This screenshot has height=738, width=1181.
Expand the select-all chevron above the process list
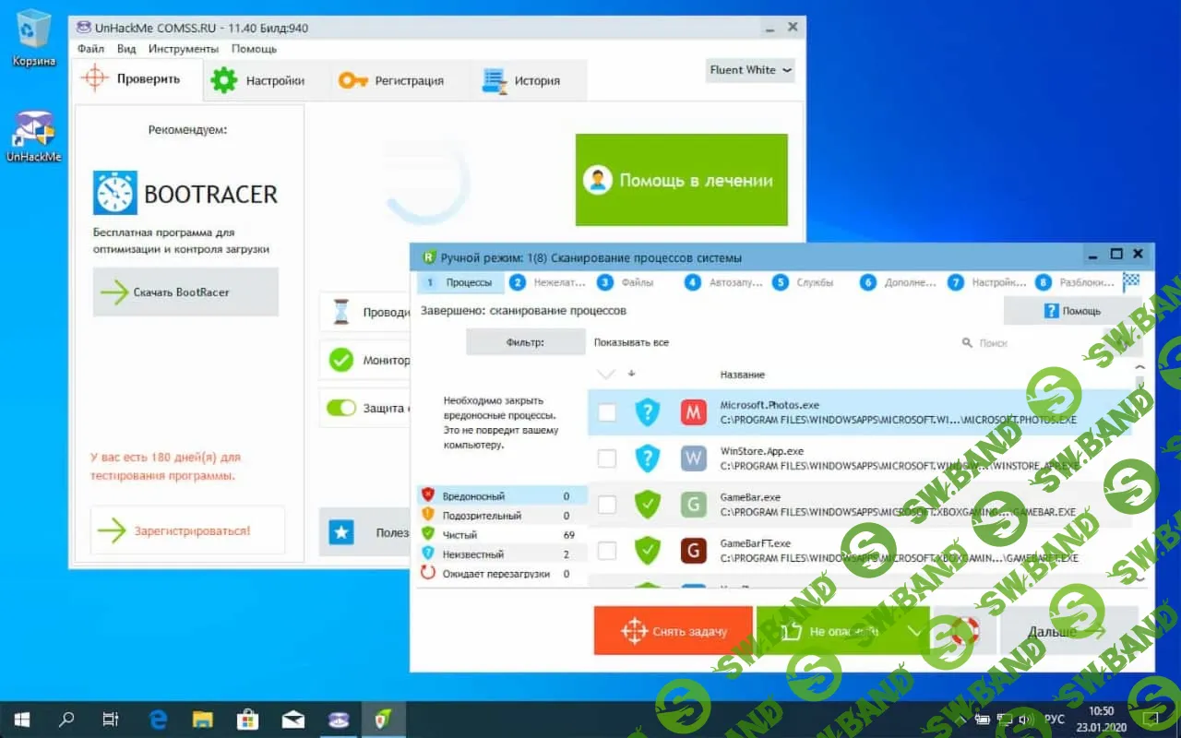coord(605,375)
